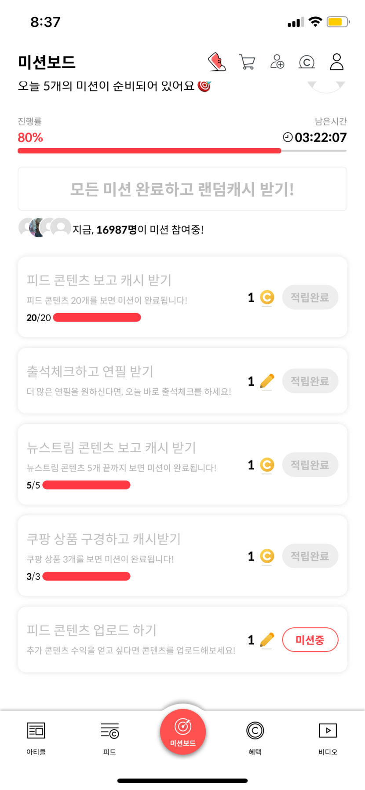365x790 pixels.
Task: Tap the clock icon beside remaining time
Action: point(288,137)
